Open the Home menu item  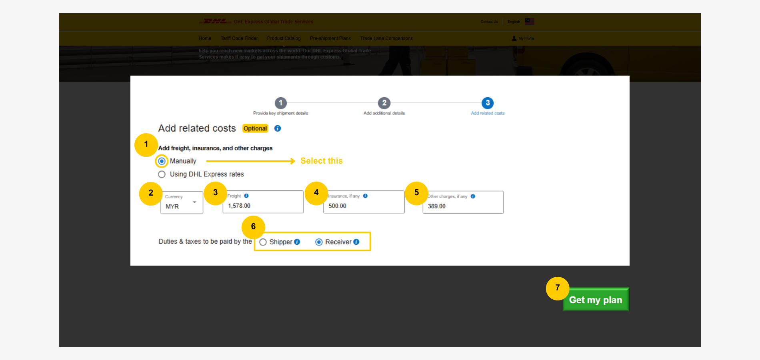tap(205, 38)
